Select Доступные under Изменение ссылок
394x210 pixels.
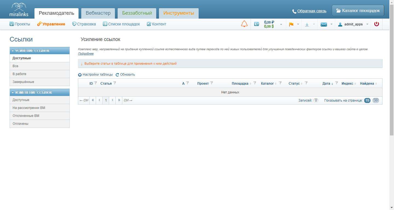(x=40, y=100)
